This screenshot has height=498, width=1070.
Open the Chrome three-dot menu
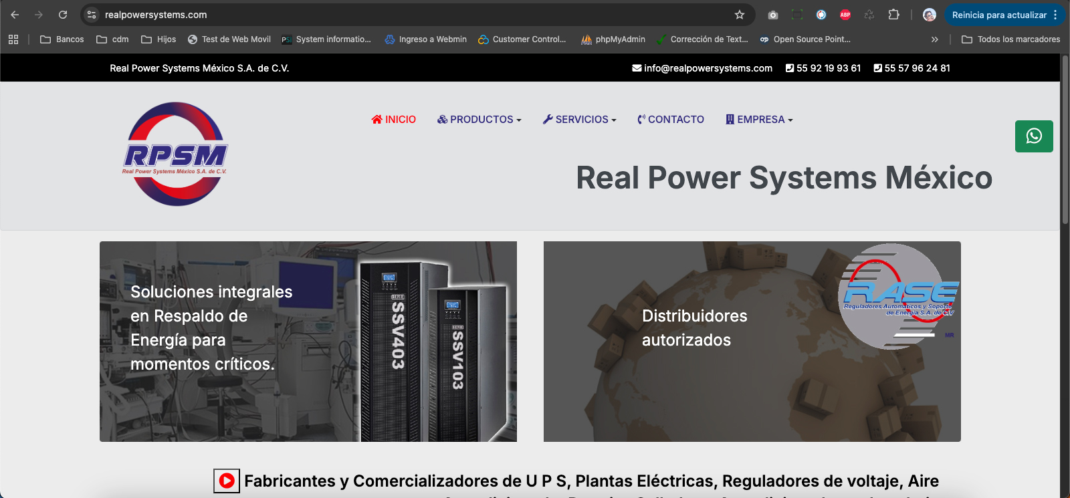pos(1055,15)
